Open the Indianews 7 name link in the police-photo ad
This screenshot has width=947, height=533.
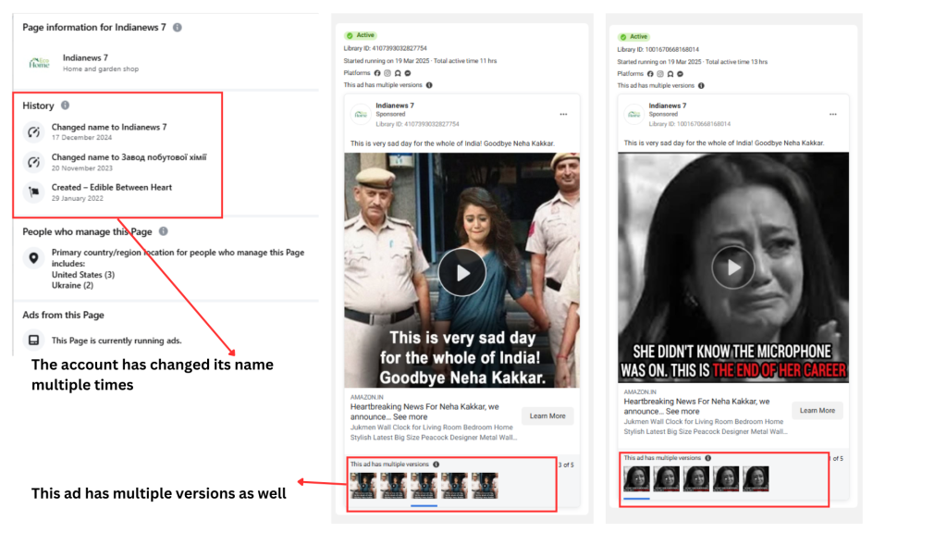pyautogui.click(x=395, y=105)
